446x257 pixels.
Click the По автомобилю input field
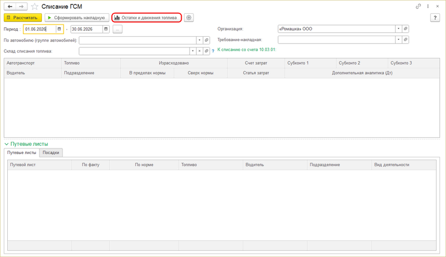coord(137,40)
